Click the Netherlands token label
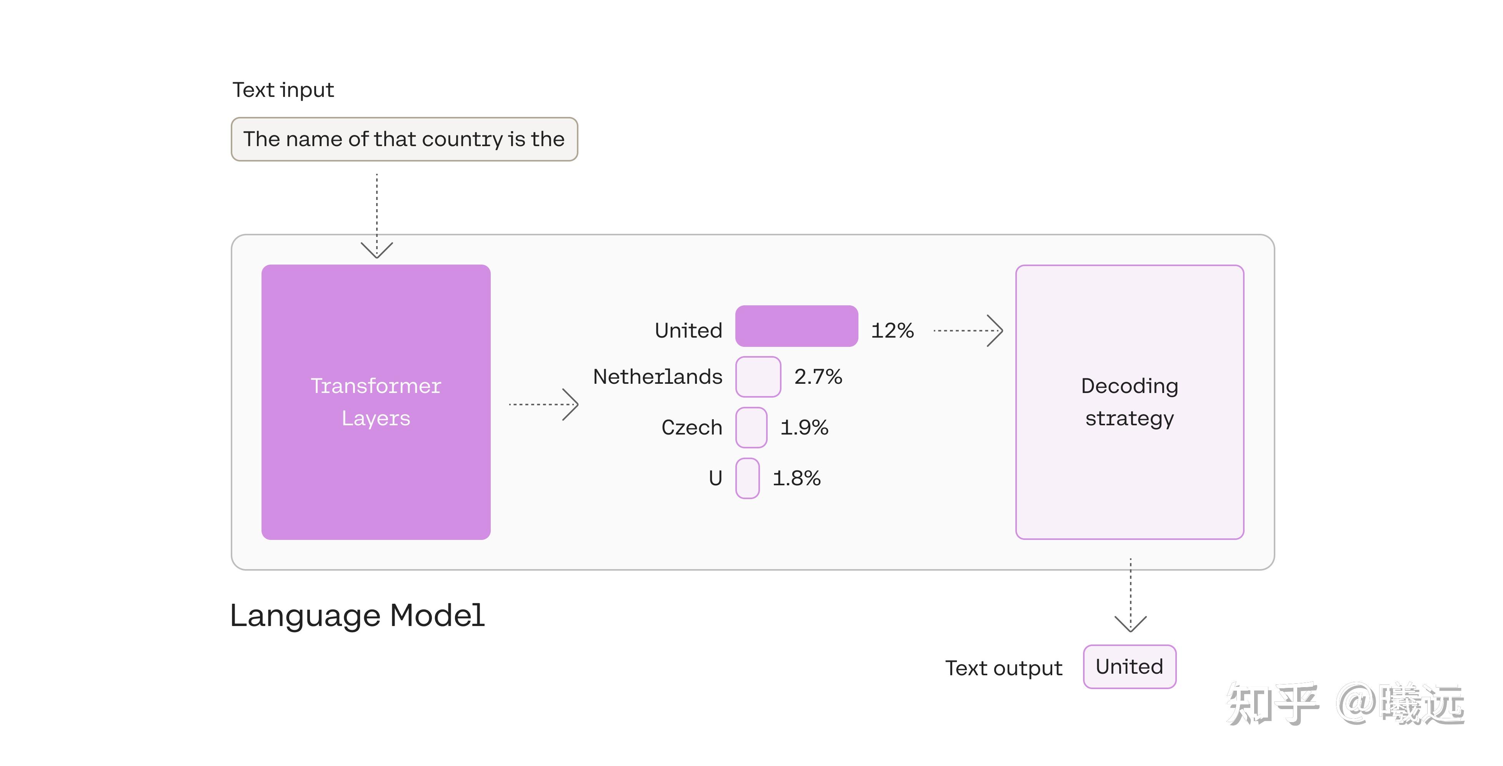This screenshot has height=766, width=1503. click(658, 377)
